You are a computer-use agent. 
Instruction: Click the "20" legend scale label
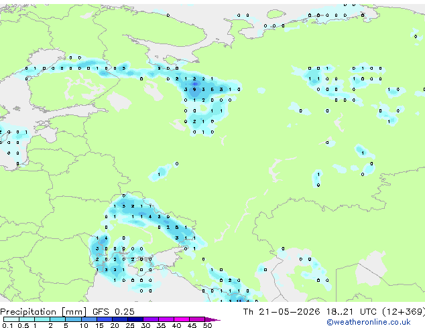115,325
